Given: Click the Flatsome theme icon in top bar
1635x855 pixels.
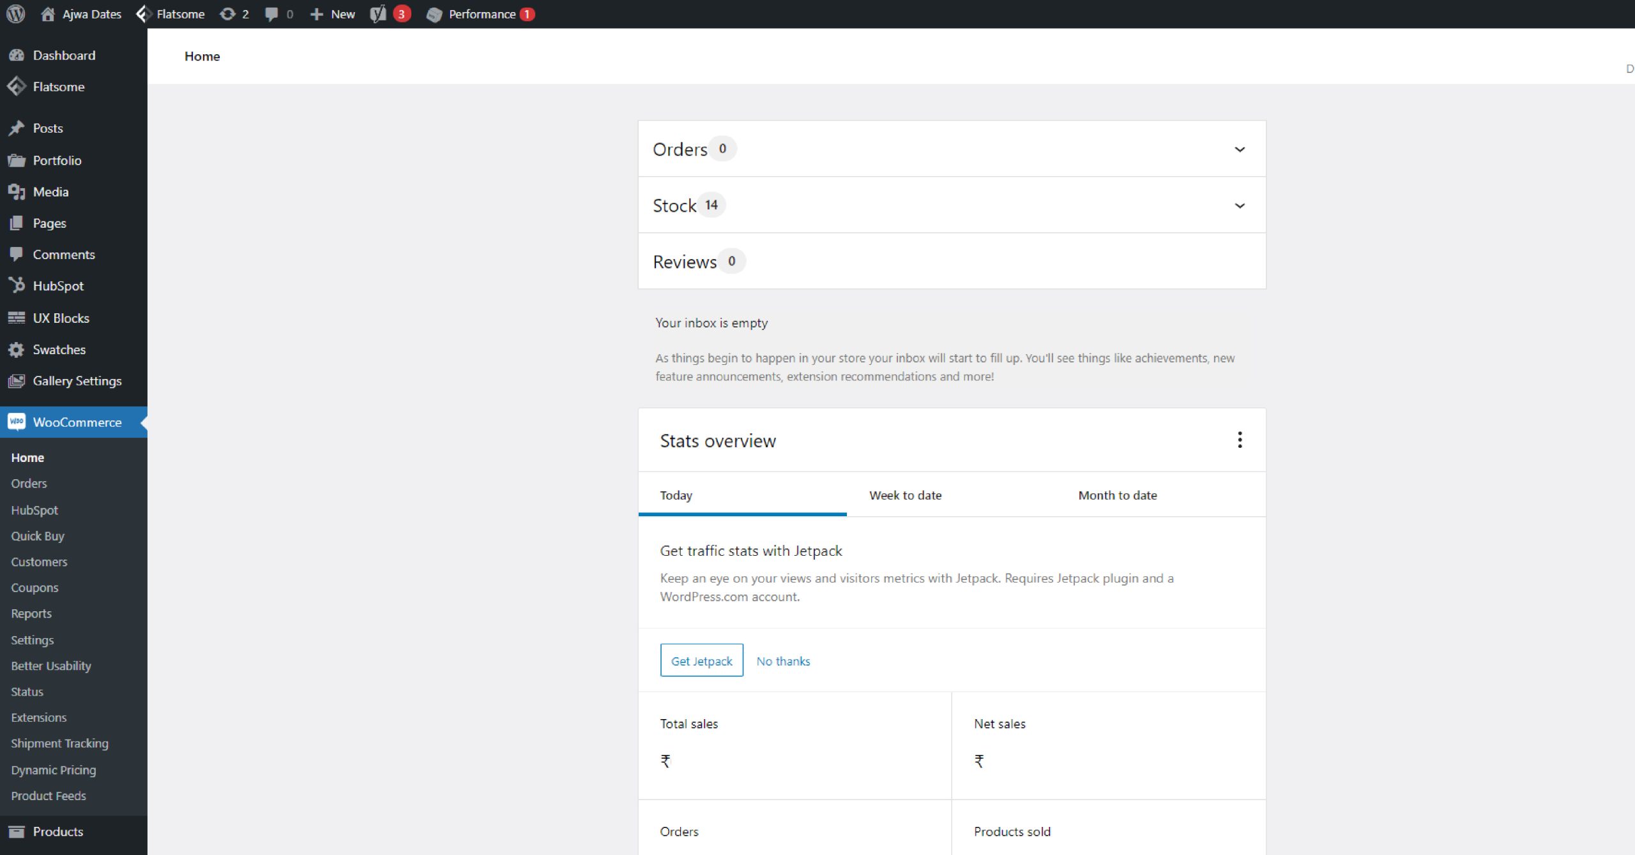Looking at the screenshot, I should tap(141, 14).
